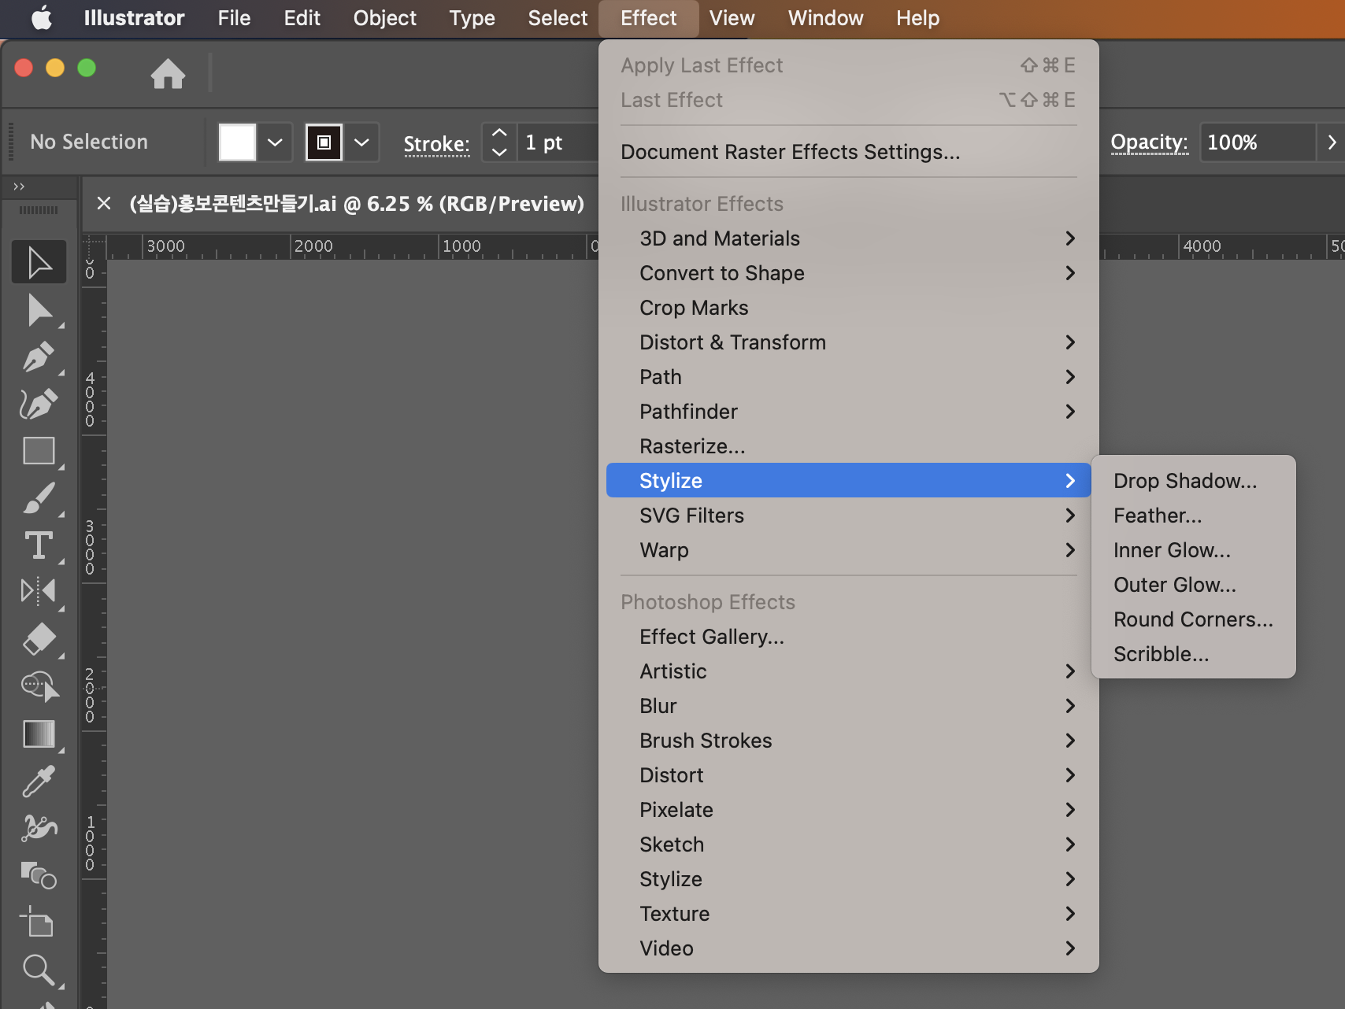This screenshot has width=1345, height=1009.
Task: Click the stroke weight 1 pt field
Action: click(558, 142)
